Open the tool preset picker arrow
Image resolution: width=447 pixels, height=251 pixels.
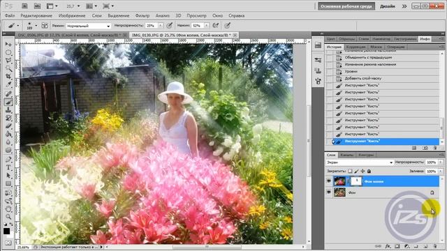pyautogui.click(x=18, y=26)
